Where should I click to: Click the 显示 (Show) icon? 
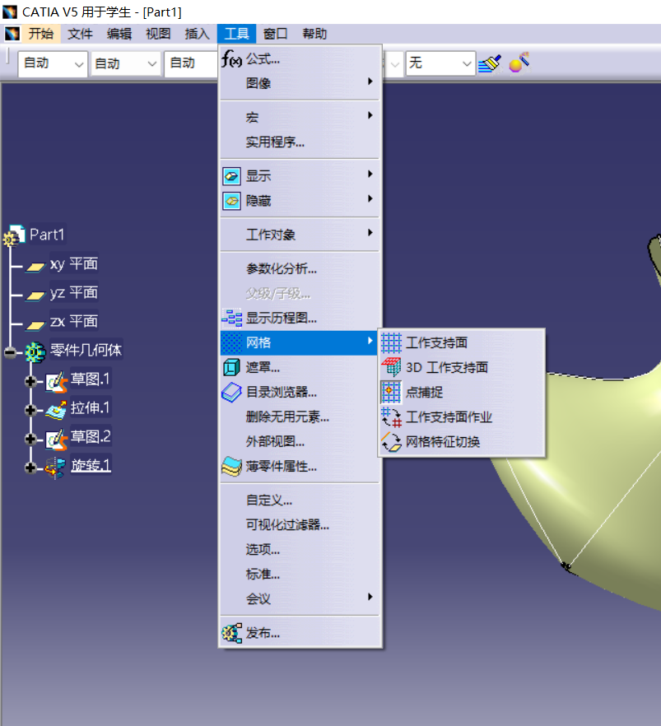click(231, 176)
